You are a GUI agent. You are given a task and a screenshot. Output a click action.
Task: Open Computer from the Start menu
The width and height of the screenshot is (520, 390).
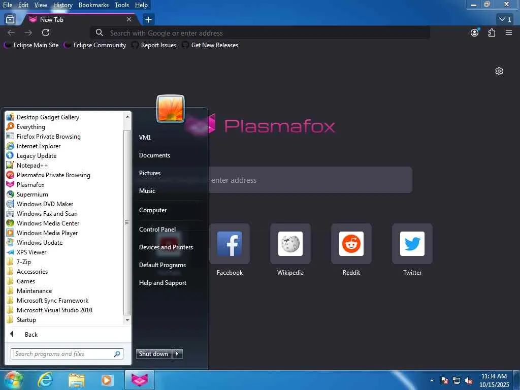[x=153, y=210]
